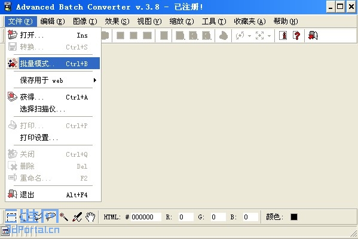
Task: Open the 图像(I) menu
Action: pyautogui.click(x=85, y=21)
